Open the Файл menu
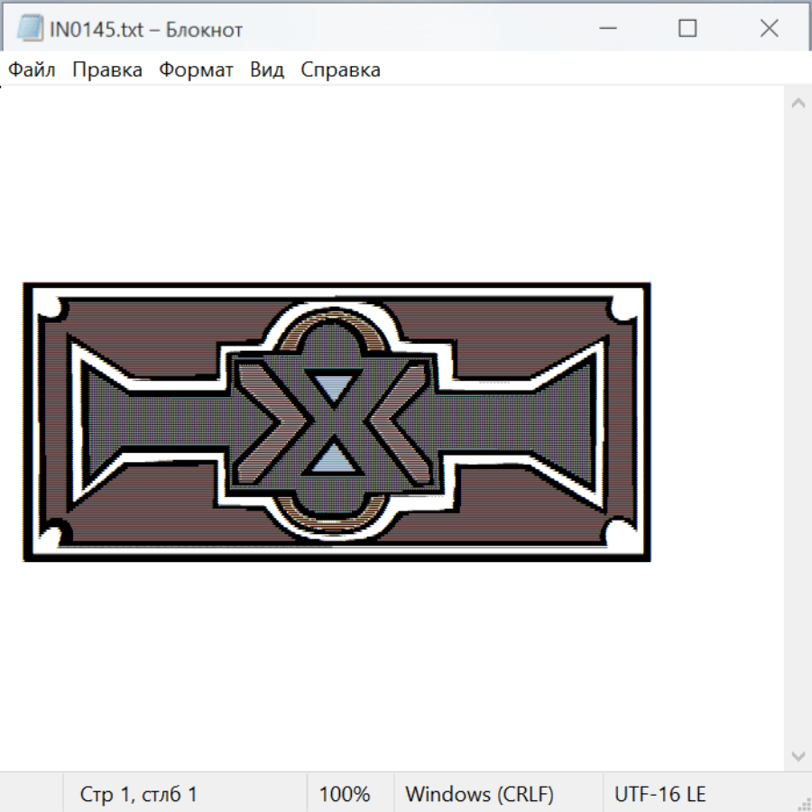This screenshot has height=812, width=812. (x=32, y=70)
